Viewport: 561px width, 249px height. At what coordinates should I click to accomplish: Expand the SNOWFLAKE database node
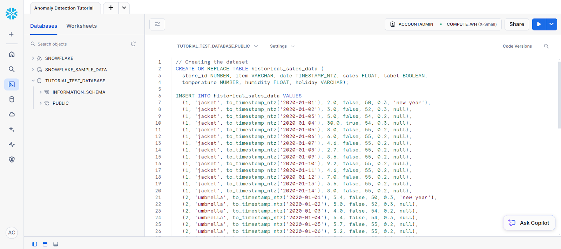(33, 58)
